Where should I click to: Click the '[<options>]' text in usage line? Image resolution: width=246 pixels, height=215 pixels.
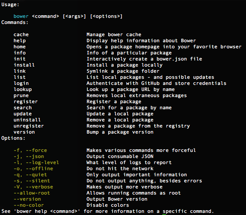coord(106,17)
